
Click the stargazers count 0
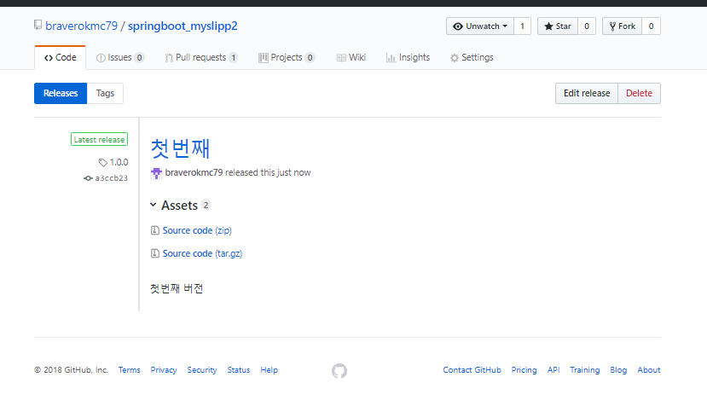click(x=587, y=26)
